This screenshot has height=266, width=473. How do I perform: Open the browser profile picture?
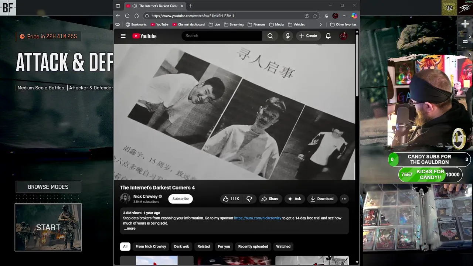click(x=335, y=16)
